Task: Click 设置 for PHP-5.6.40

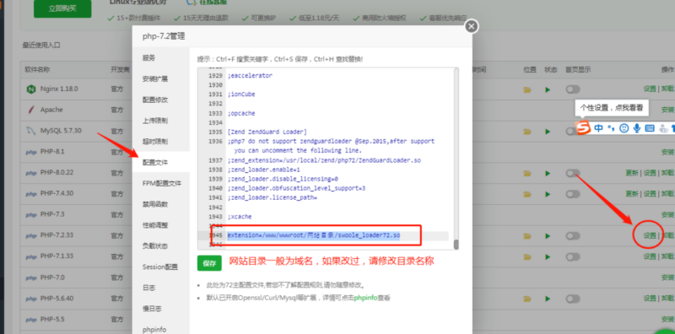Action: (650, 299)
